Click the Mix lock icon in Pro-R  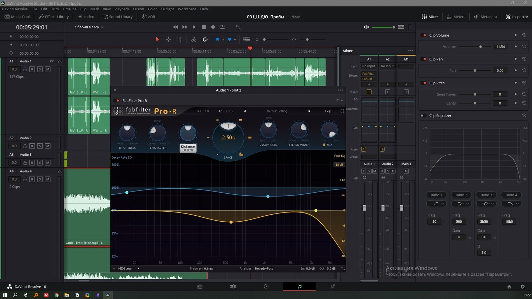click(324, 145)
